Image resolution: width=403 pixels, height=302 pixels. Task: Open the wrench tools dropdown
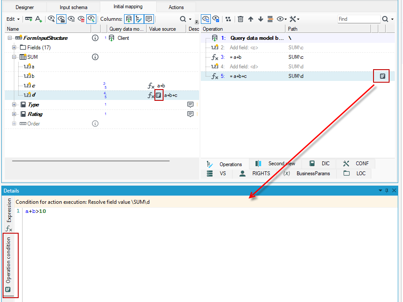294,19
